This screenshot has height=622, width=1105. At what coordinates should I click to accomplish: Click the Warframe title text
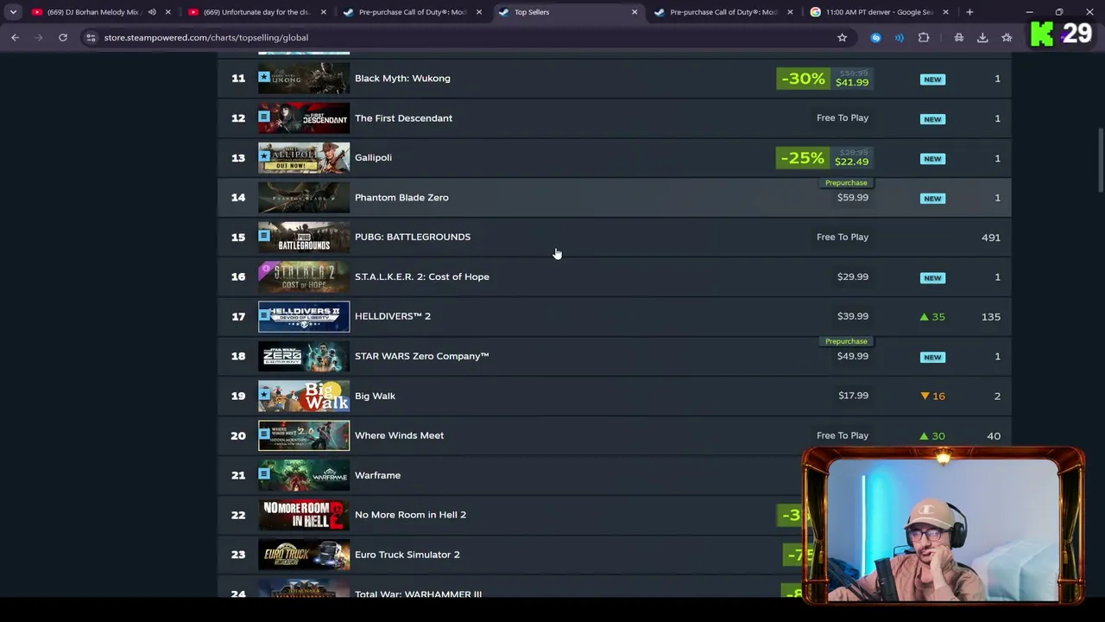377,475
